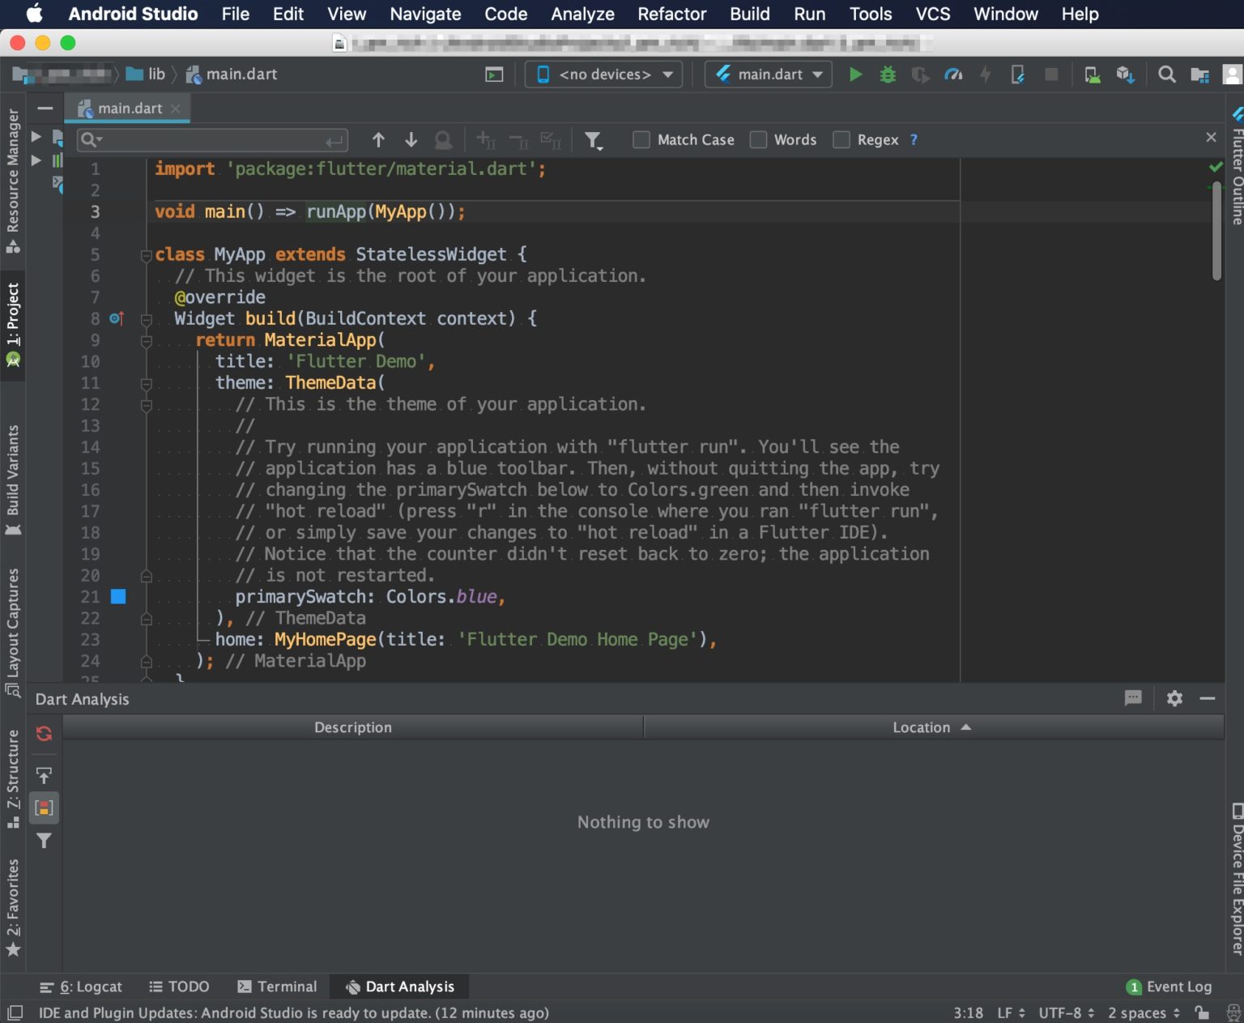
Task: Start debugging with the bug icon
Action: pyautogui.click(x=888, y=74)
